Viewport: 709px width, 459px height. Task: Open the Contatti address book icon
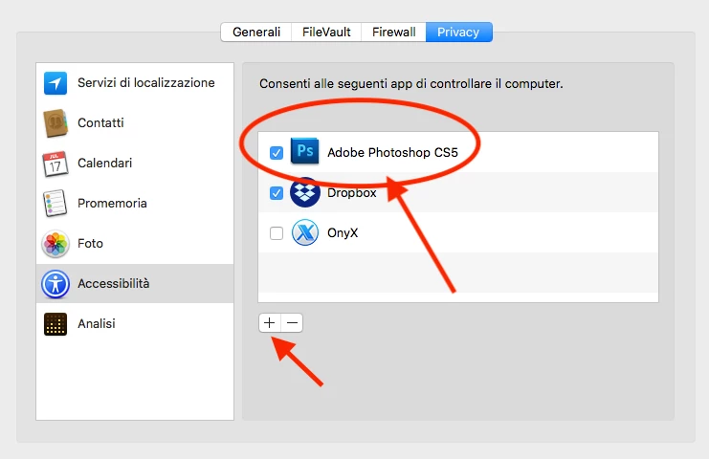pos(55,123)
